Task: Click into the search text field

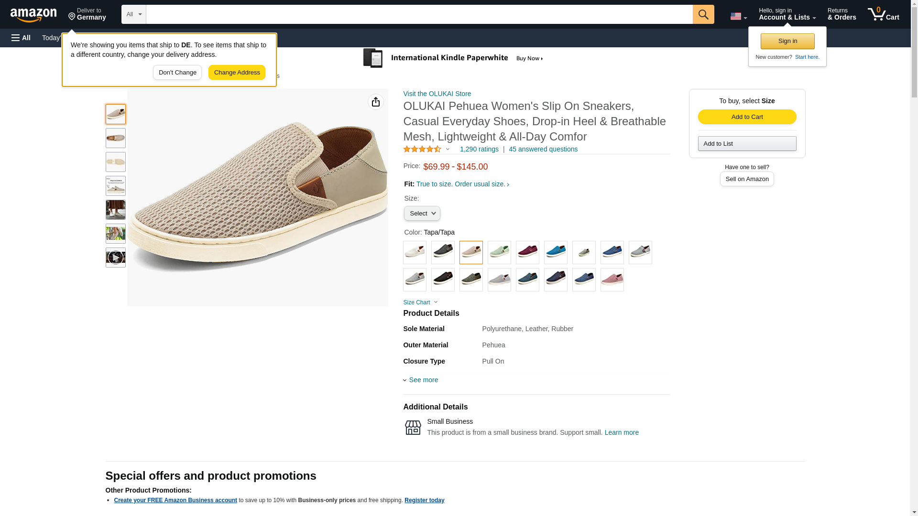Action: (419, 14)
